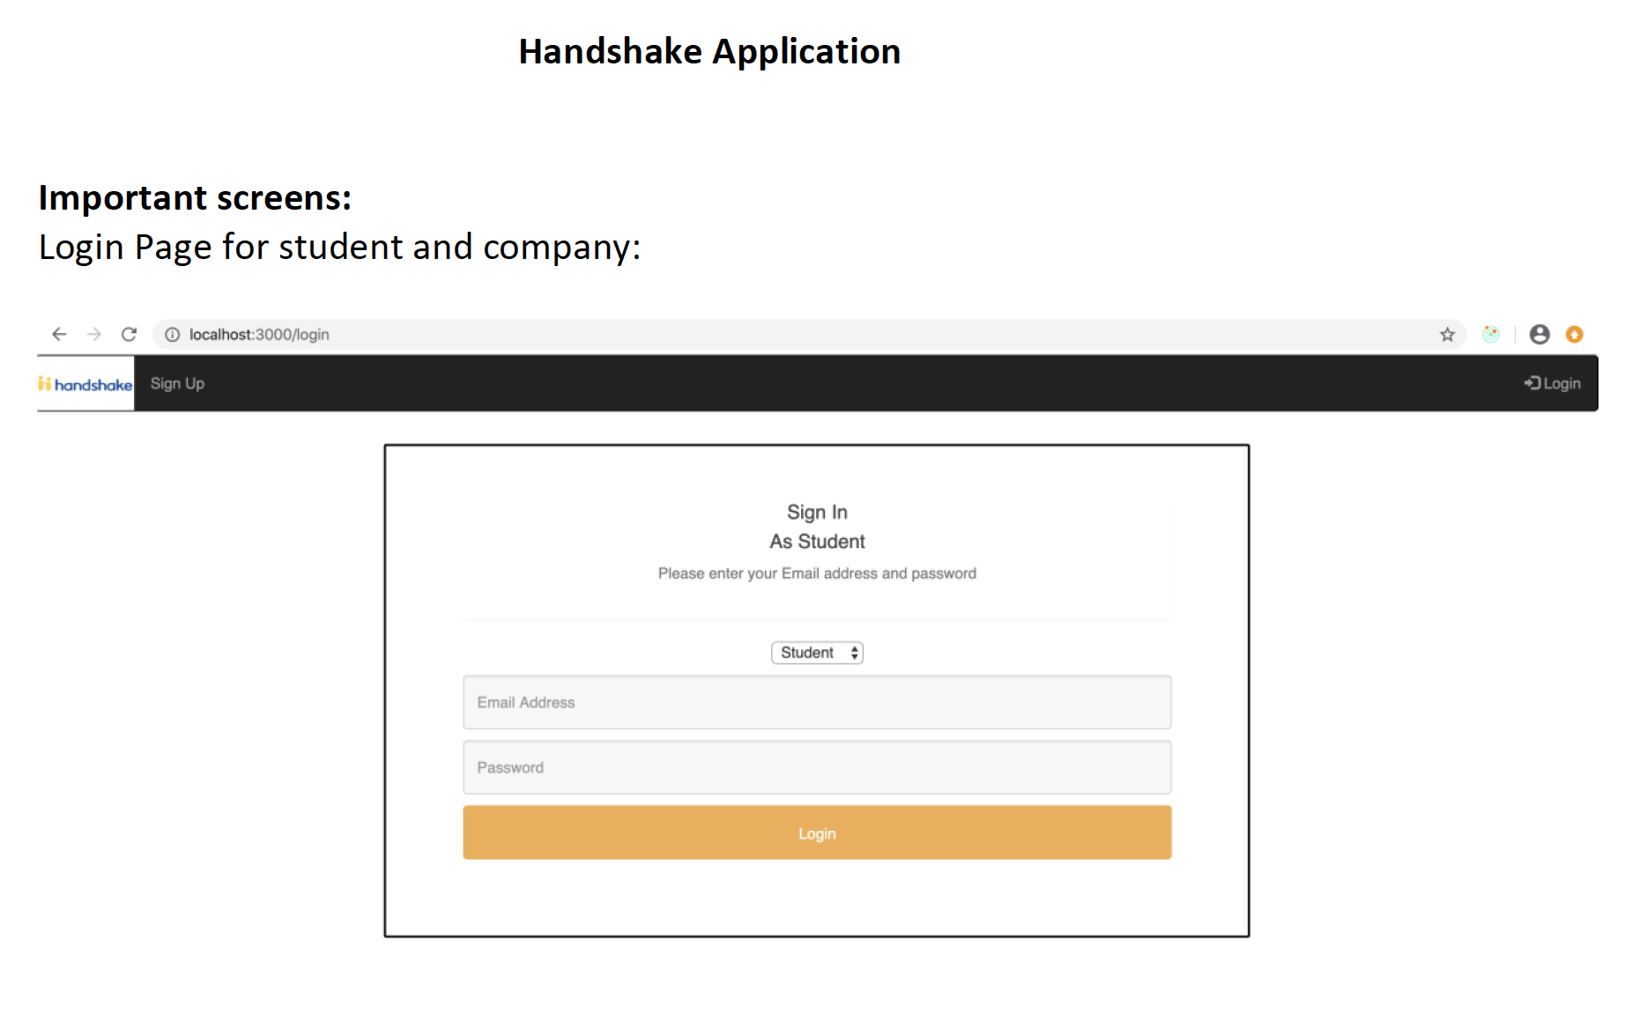Click the browser forward arrow
This screenshot has width=1632, height=1029.
[94, 334]
